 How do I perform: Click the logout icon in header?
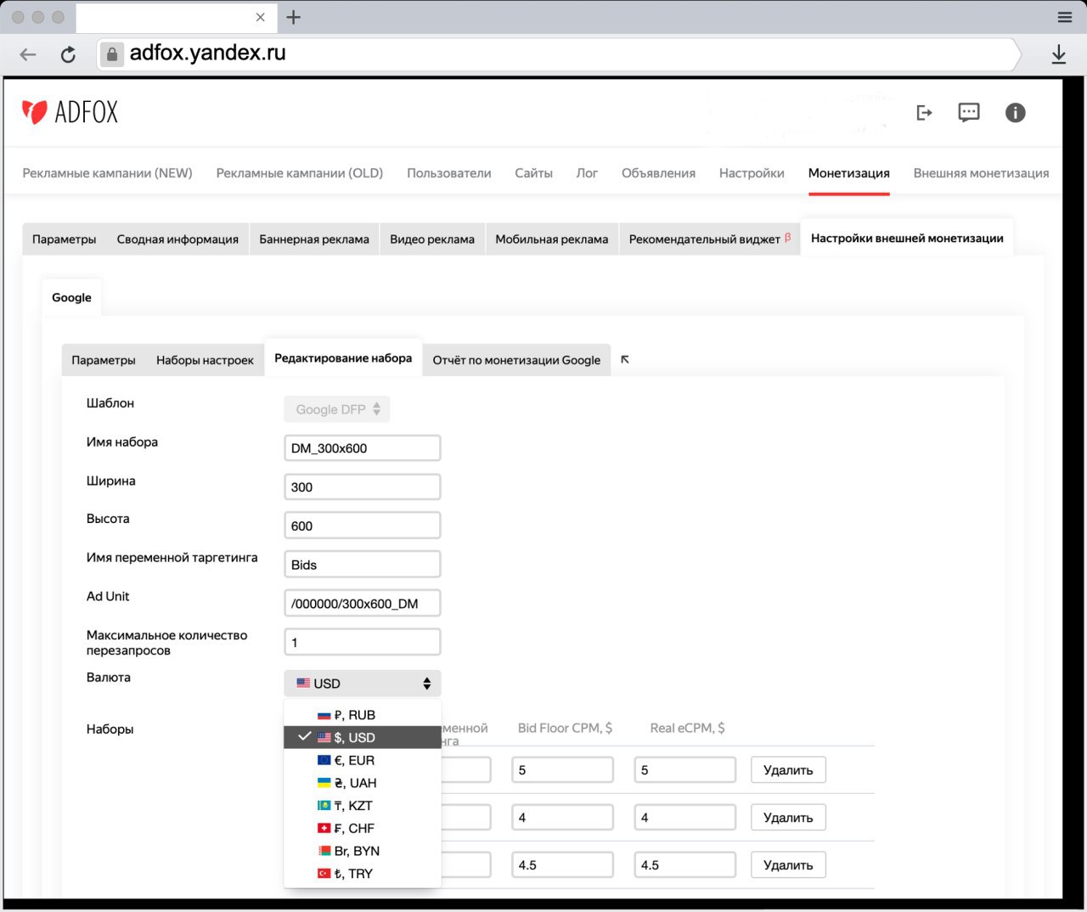pyautogui.click(x=924, y=113)
